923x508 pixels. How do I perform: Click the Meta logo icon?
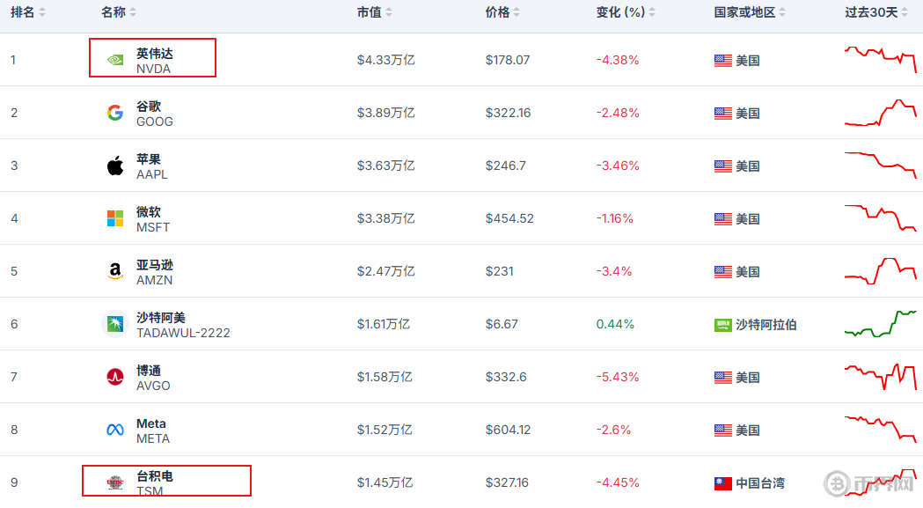point(115,430)
